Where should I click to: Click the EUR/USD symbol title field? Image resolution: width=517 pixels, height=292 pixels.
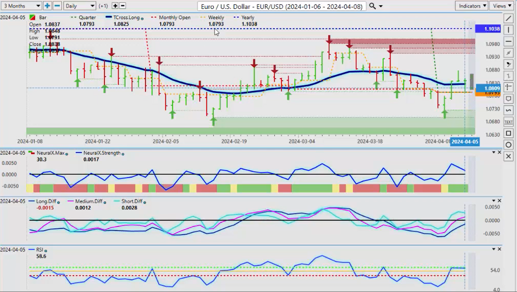coord(282,6)
